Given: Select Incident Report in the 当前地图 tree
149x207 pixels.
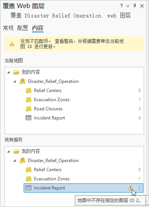Looking at the screenshot, I should [x=49, y=118].
